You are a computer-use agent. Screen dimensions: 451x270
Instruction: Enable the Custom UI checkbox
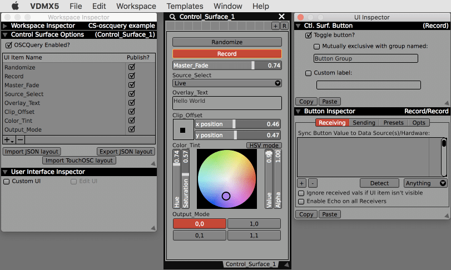coord(7,182)
